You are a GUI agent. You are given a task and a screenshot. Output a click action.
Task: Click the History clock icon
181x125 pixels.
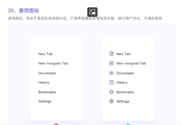coord(111,83)
